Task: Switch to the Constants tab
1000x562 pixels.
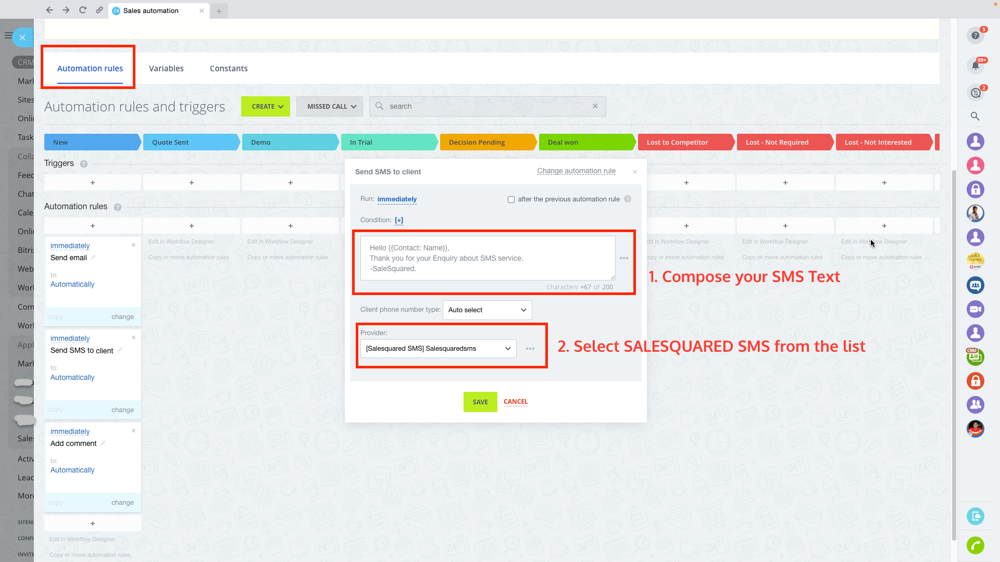Action: pyautogui.click(x=229, y=69)
